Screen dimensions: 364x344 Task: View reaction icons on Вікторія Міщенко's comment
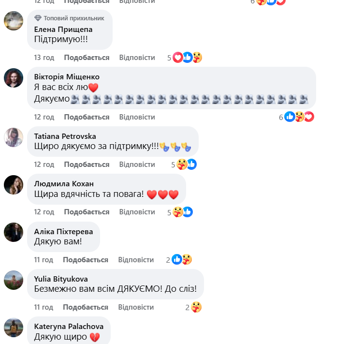tap(296, 117)
